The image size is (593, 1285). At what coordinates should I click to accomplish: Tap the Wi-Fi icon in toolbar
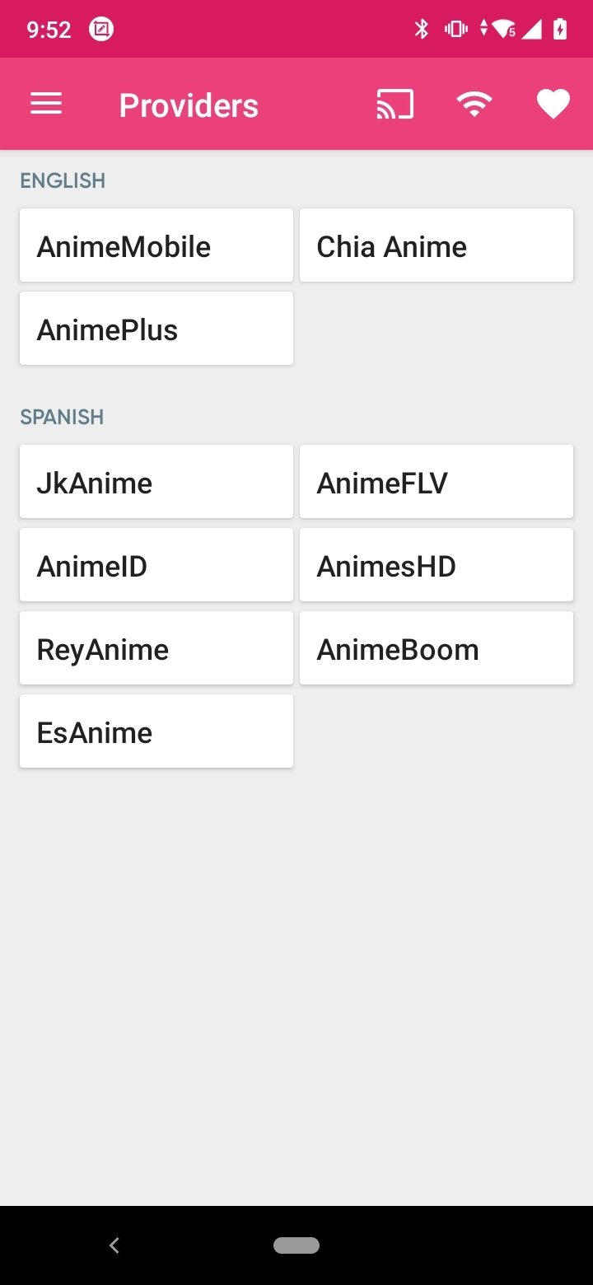click(x=474, y=105)
